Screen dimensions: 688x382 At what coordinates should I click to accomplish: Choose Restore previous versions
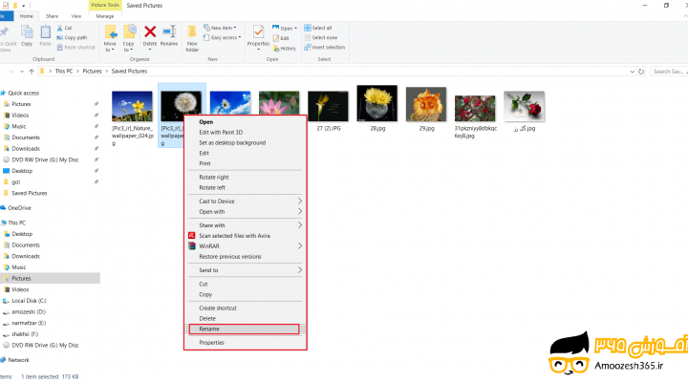click(230, 257)
